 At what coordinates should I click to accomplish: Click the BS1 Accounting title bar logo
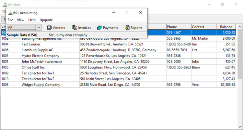coord(10,13)
